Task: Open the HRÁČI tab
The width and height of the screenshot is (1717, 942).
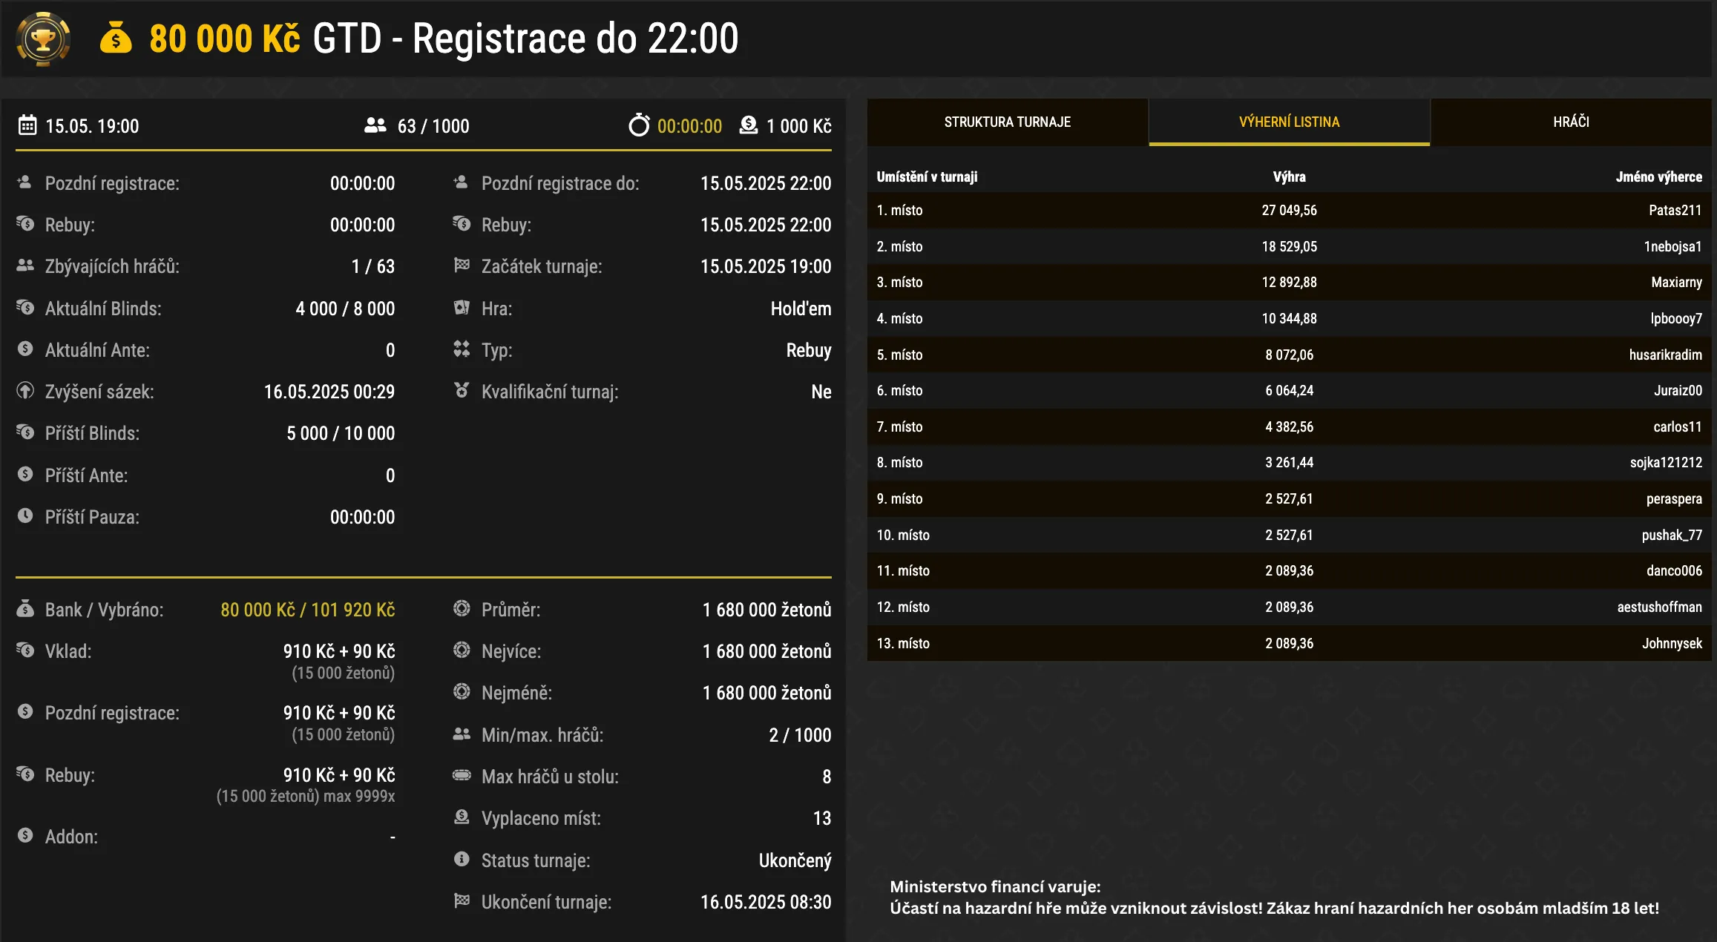Action: click(1571, 122)
